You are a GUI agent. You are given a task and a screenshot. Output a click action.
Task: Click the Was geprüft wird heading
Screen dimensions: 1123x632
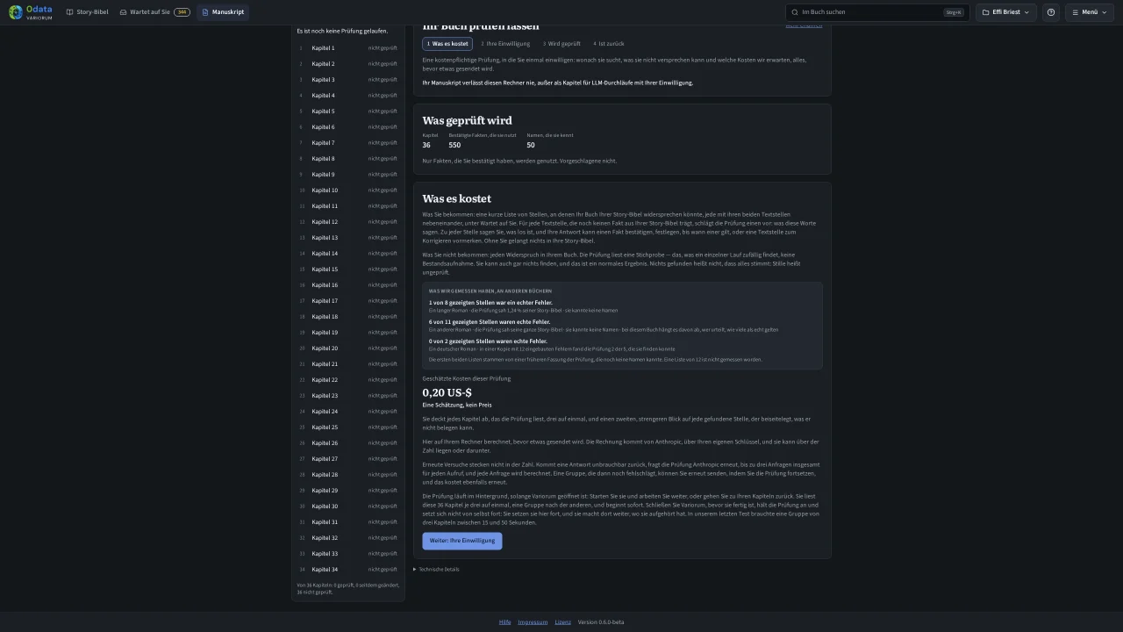pyautogui.click(x=467, y=120)
